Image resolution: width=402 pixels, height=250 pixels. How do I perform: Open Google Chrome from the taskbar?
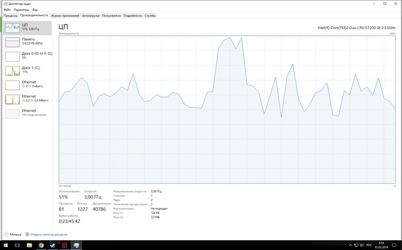tap(41, 245)
